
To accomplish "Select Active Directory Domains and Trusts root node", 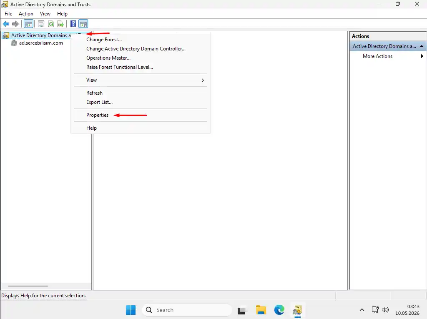I will click(40, 35).
